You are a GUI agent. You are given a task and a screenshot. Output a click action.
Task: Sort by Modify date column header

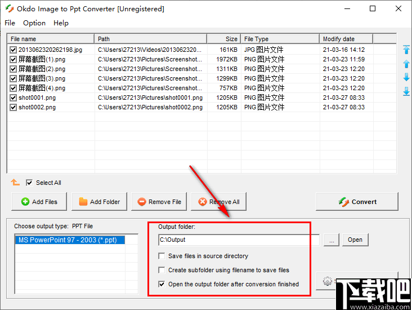[346, 39]
